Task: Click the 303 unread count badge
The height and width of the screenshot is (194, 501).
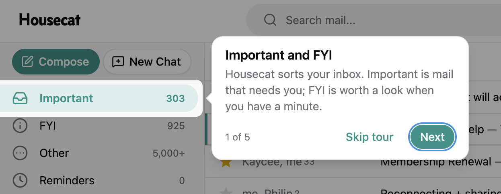Action: pos(175,98)
